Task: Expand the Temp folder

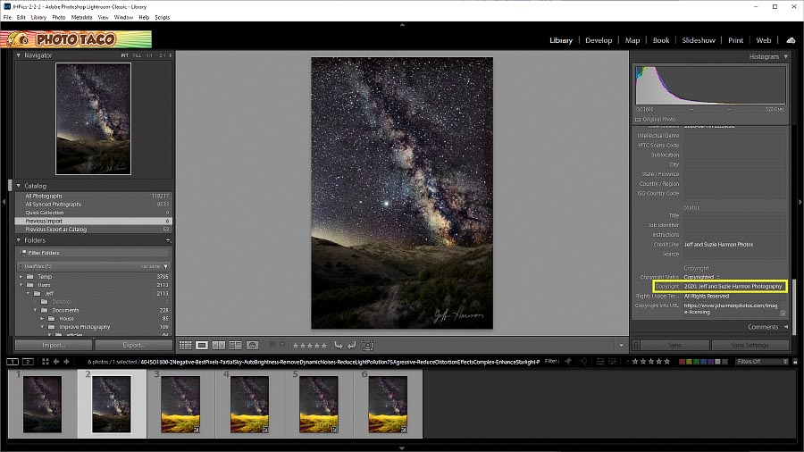Action: 21,277
